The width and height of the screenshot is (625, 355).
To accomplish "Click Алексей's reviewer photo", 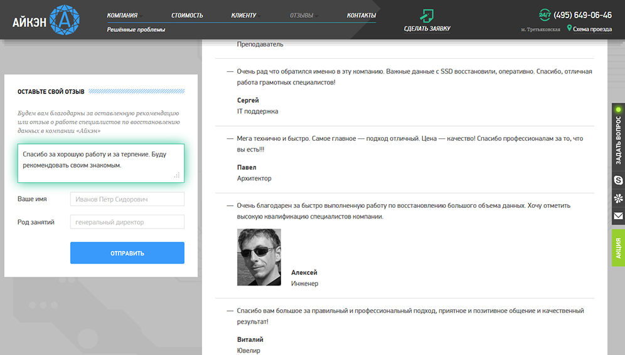I will tap(259, 257).
